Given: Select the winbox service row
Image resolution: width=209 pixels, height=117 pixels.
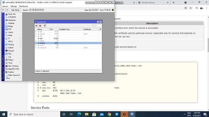Looking at the screenshot, I should (68, 43).
